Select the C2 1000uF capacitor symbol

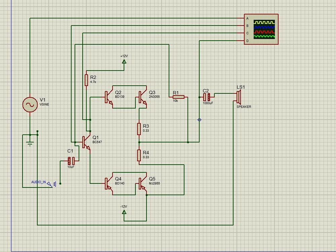[207, 97]
